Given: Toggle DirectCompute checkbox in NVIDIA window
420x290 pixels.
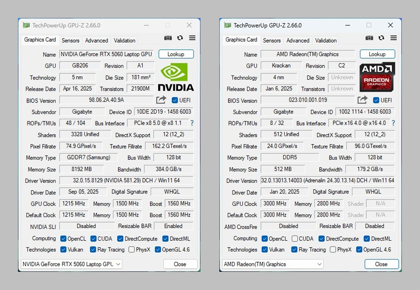Looking at the screenshot, I should (120, 239).
